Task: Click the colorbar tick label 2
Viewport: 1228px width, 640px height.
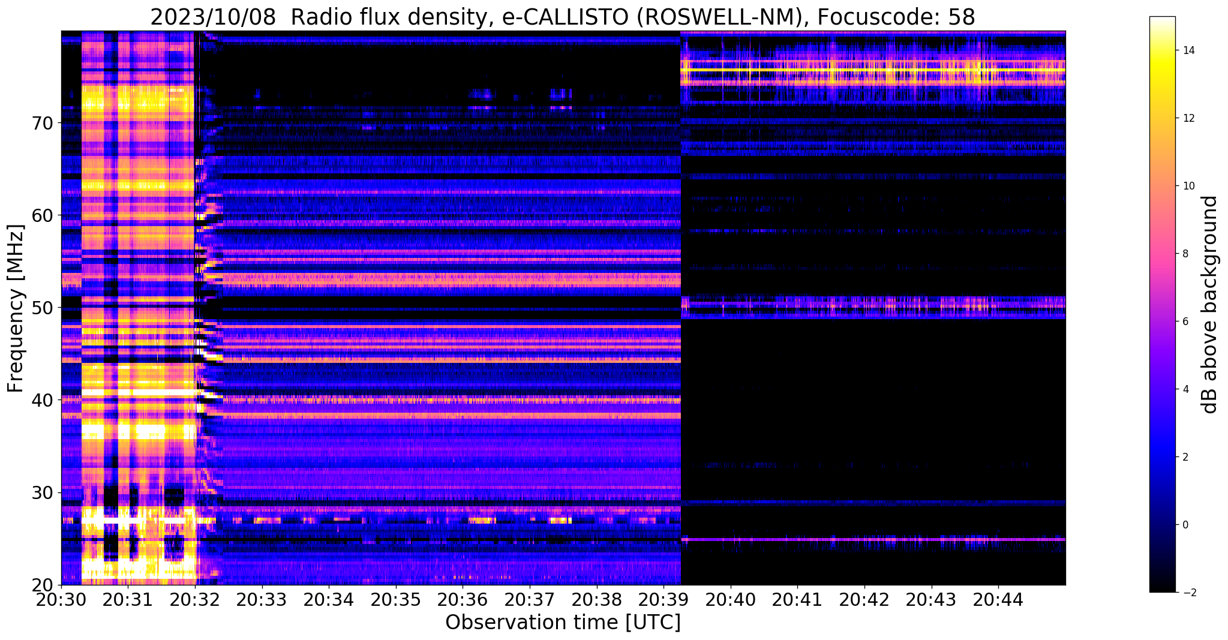Action: 1185,457
